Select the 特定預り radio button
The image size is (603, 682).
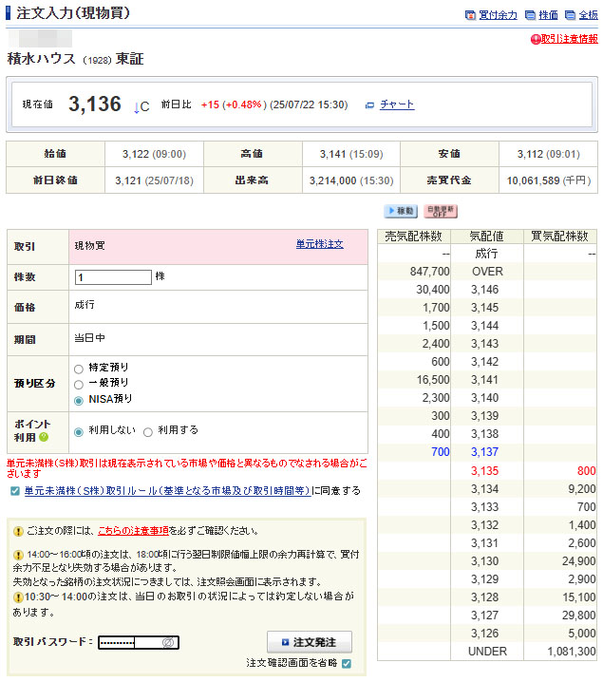click(79, 368)
